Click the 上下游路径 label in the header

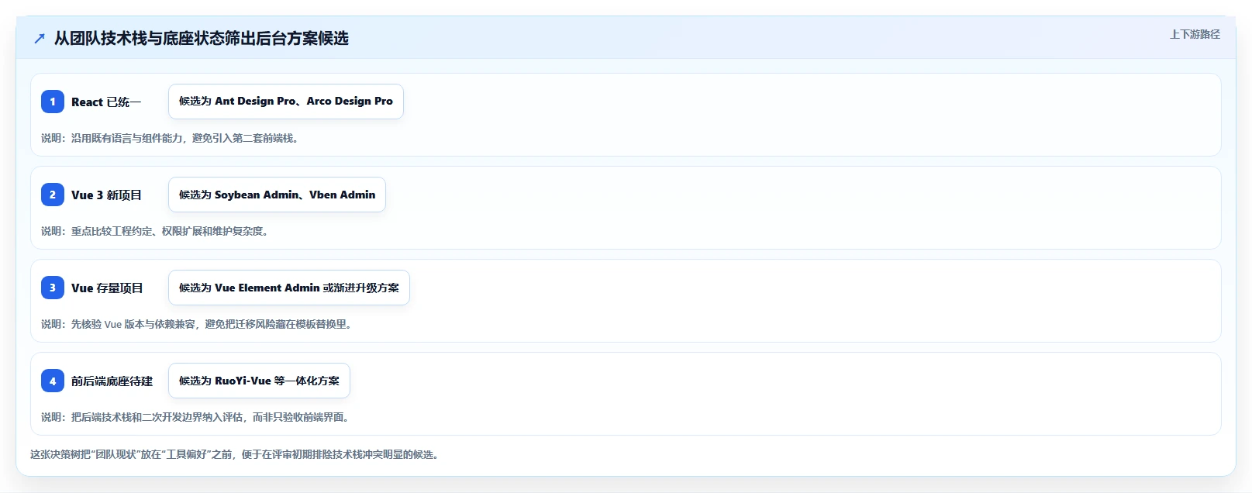point(1195,34)
